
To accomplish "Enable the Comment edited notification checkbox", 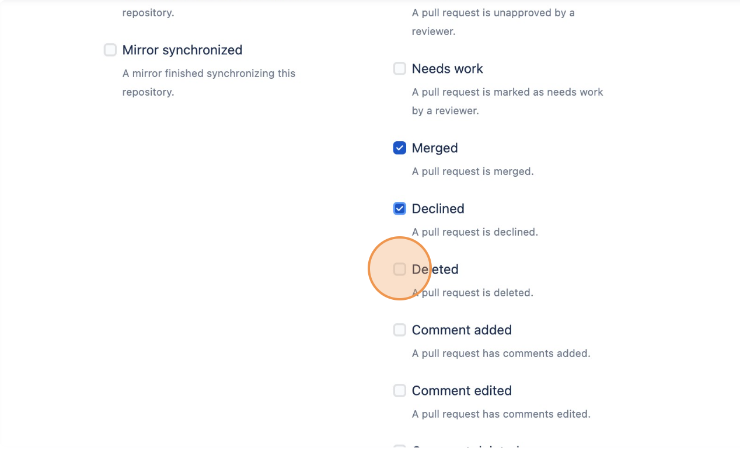I will coord(399,390).
